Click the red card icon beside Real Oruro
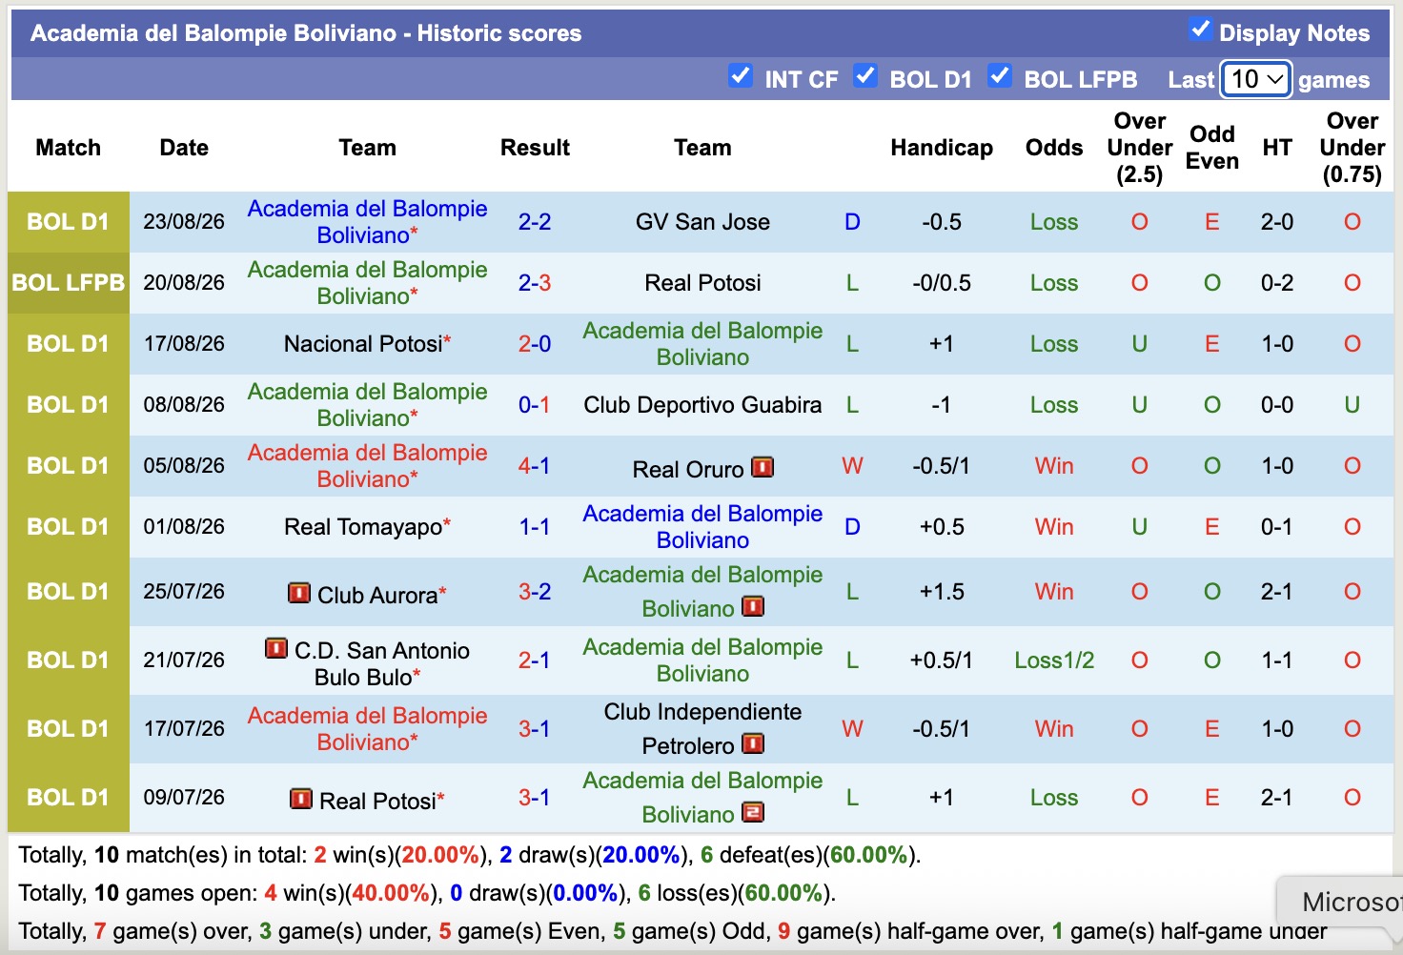The width and height of the screenshot is (1403, 955). pyautogui.click(x=762, y=467)
